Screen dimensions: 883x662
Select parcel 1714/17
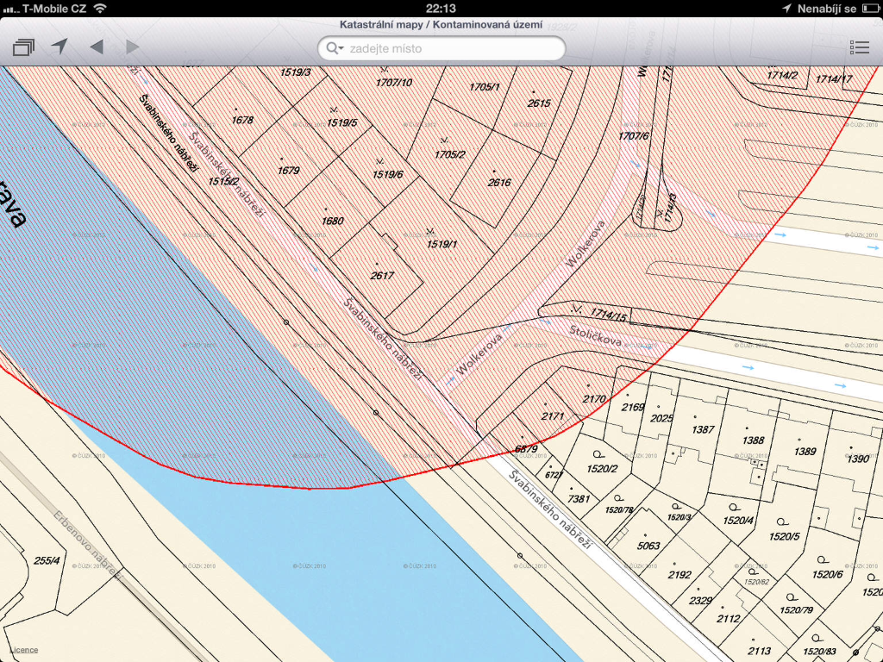coord(834,79)
